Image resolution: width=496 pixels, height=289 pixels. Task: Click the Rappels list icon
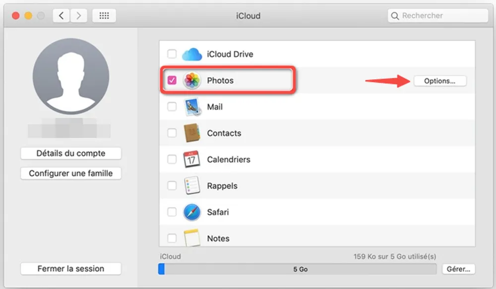tap(191, 185)
